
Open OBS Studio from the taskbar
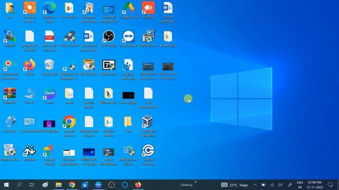(x=111, y=185)
